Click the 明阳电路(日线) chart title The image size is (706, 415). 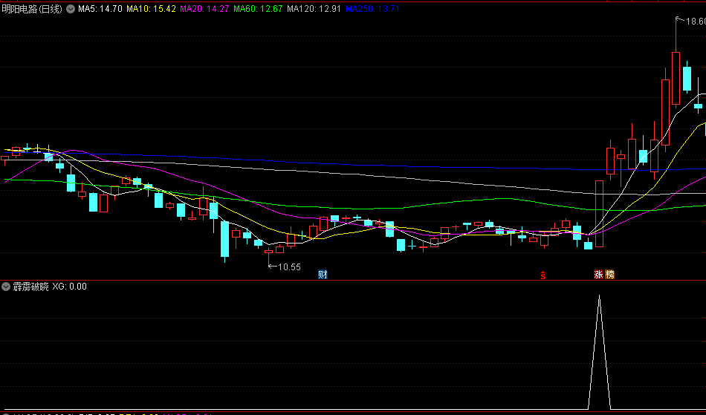pyautogui.click(x=32, y=9)
